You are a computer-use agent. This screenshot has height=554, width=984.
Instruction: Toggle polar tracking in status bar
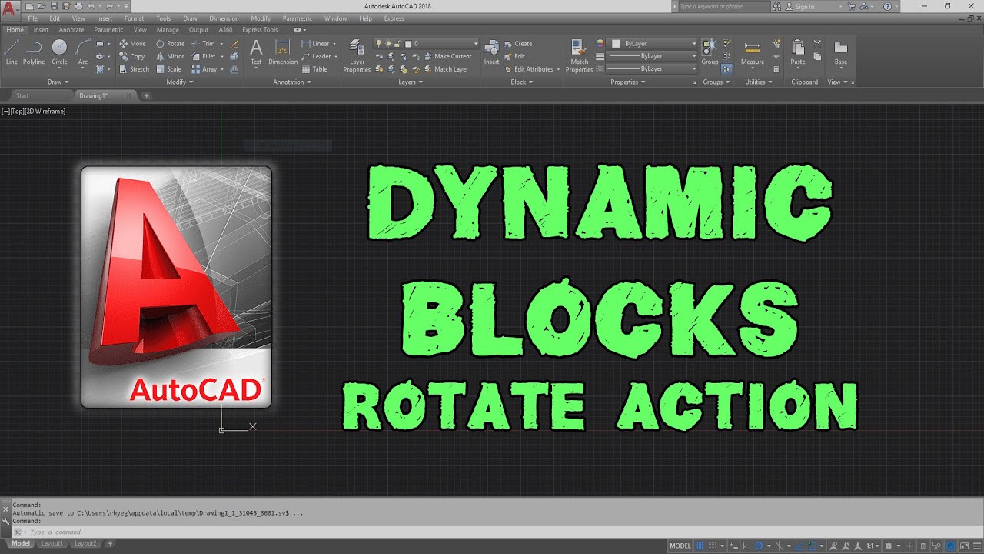(x=759, y=546)
